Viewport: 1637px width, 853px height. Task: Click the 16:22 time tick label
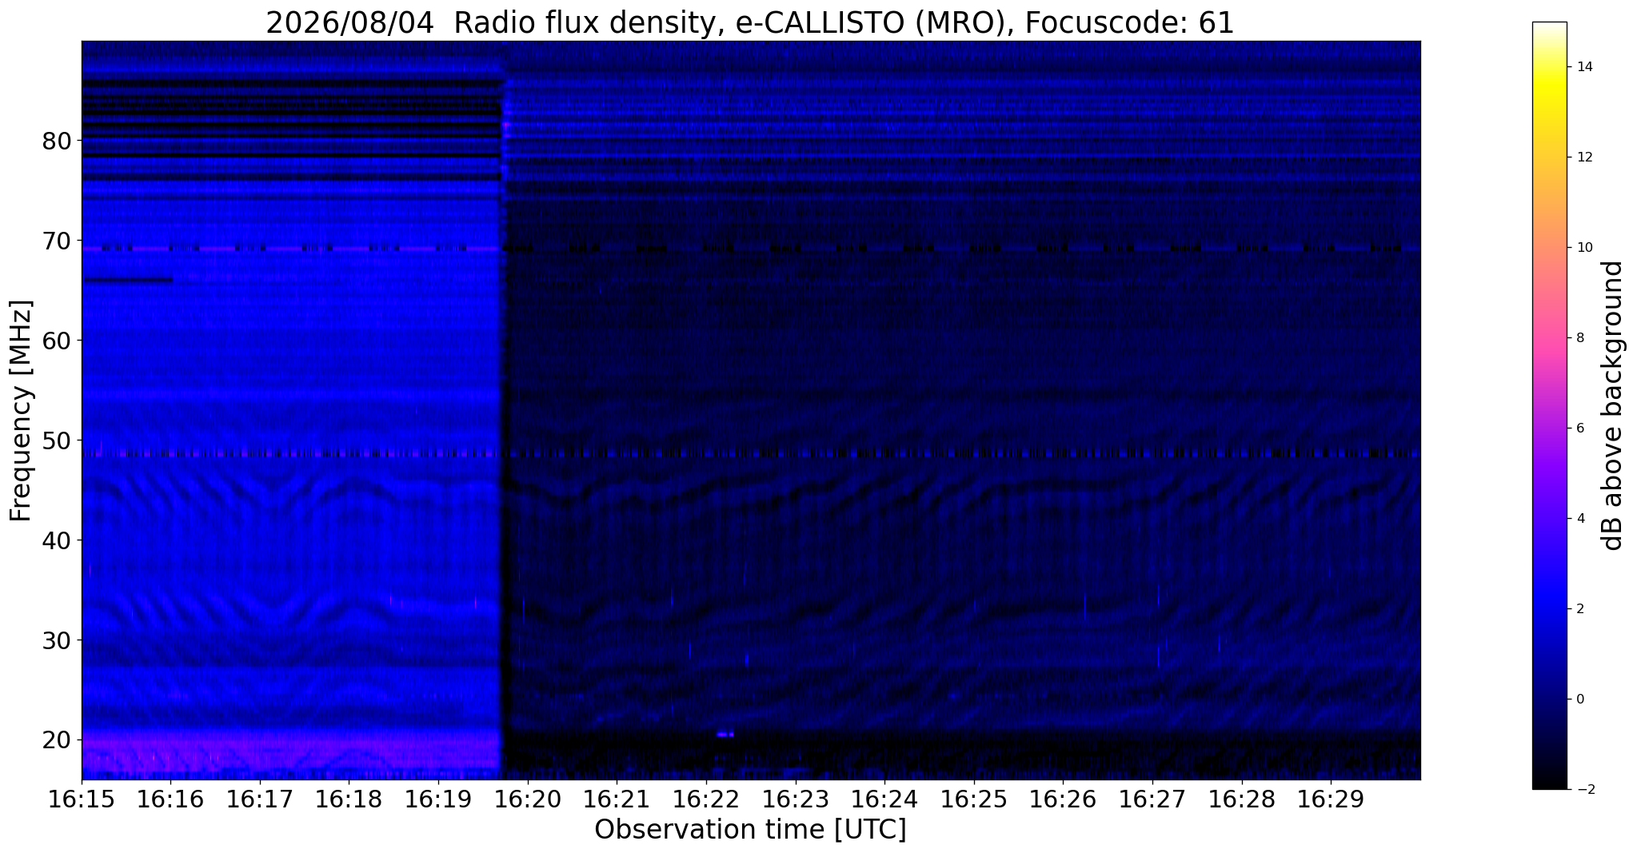click(706, 799)
